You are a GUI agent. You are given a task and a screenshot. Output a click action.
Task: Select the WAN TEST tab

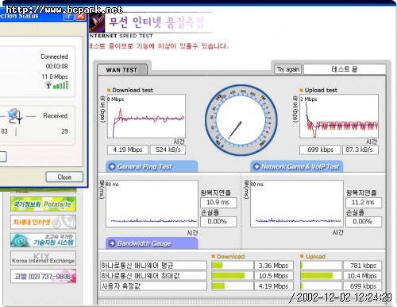[121, 70]
